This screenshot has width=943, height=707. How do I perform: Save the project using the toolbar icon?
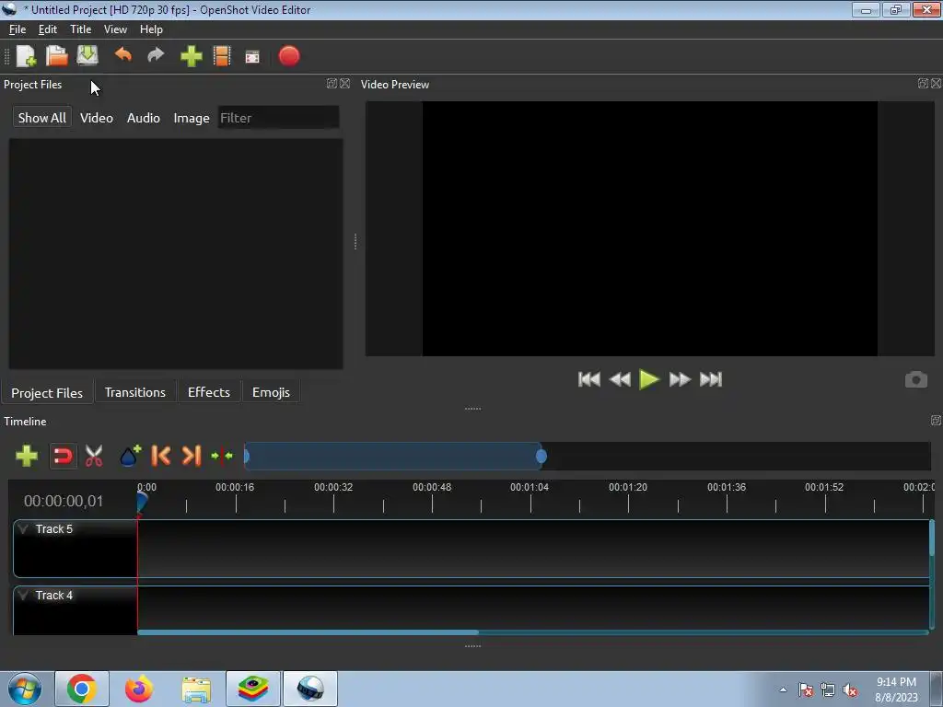87,55
